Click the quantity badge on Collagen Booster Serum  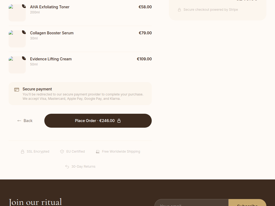(24, 32)
